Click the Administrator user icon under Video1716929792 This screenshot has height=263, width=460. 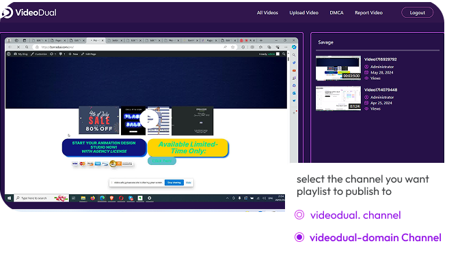[x=366, y=67]
